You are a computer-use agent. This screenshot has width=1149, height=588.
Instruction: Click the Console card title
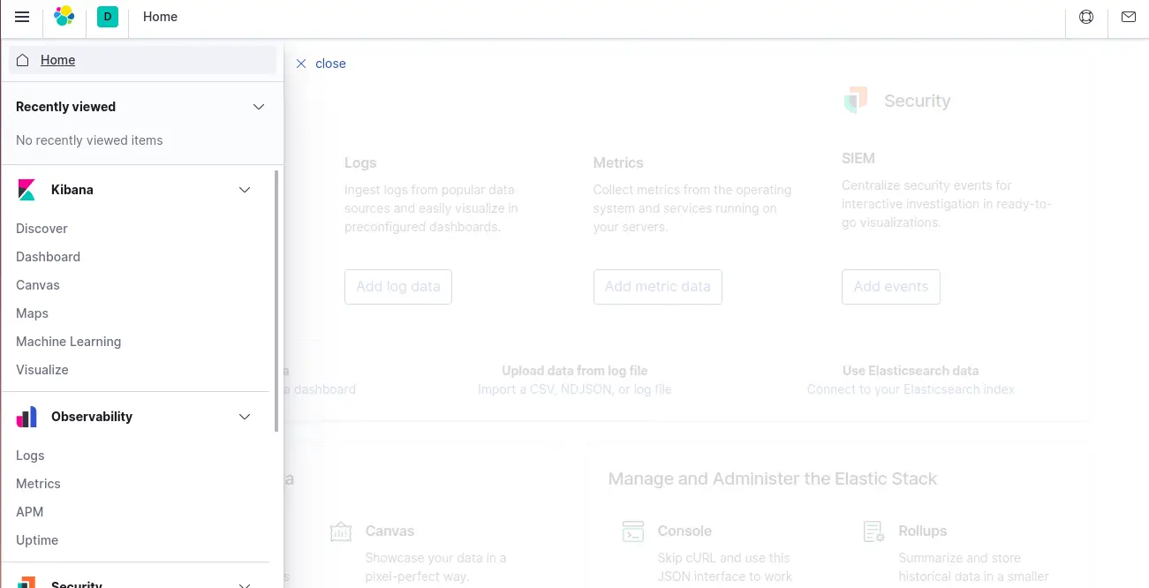[x=684, y=531]
